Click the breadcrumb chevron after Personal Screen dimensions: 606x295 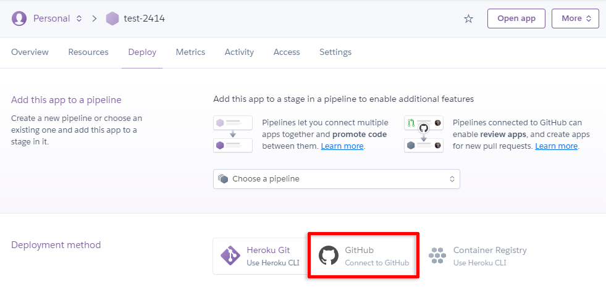tap(95, 19)
